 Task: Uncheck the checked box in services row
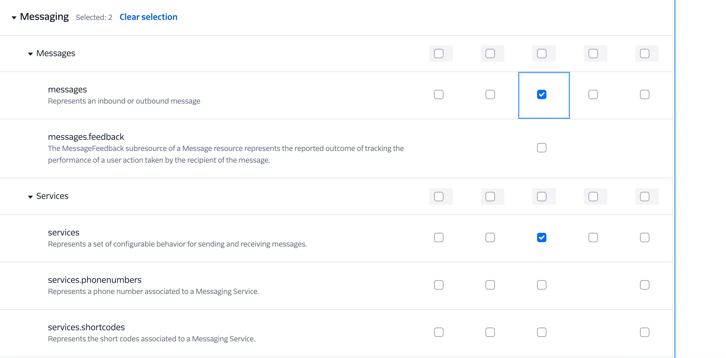pyautogui.click(x=541, y=237)
